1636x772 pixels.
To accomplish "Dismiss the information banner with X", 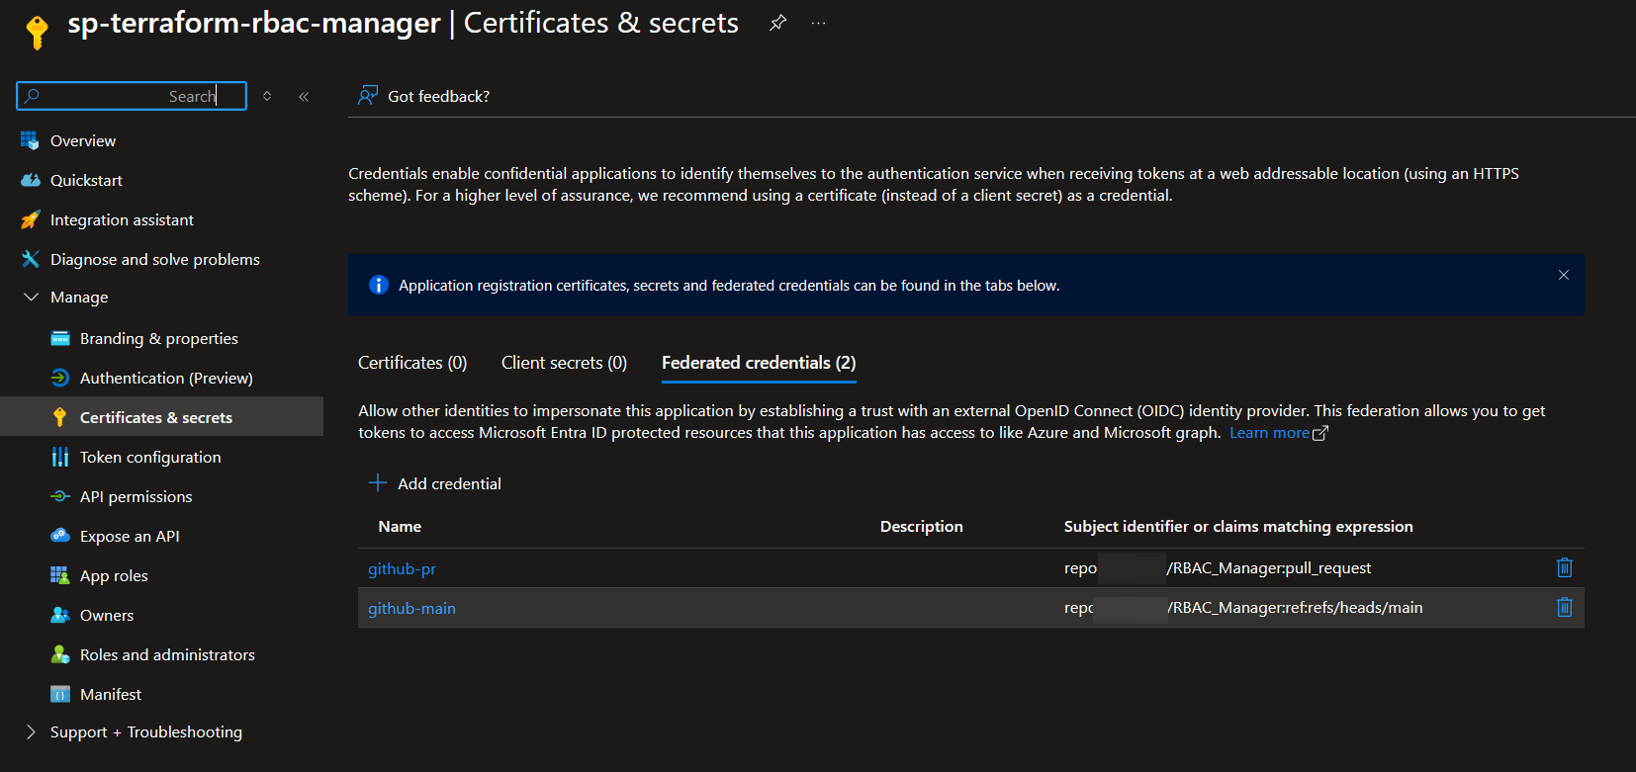I will (x=1564, y=275).
